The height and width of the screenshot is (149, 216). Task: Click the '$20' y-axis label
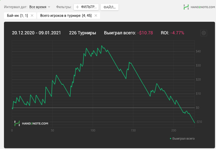point(198,80)
